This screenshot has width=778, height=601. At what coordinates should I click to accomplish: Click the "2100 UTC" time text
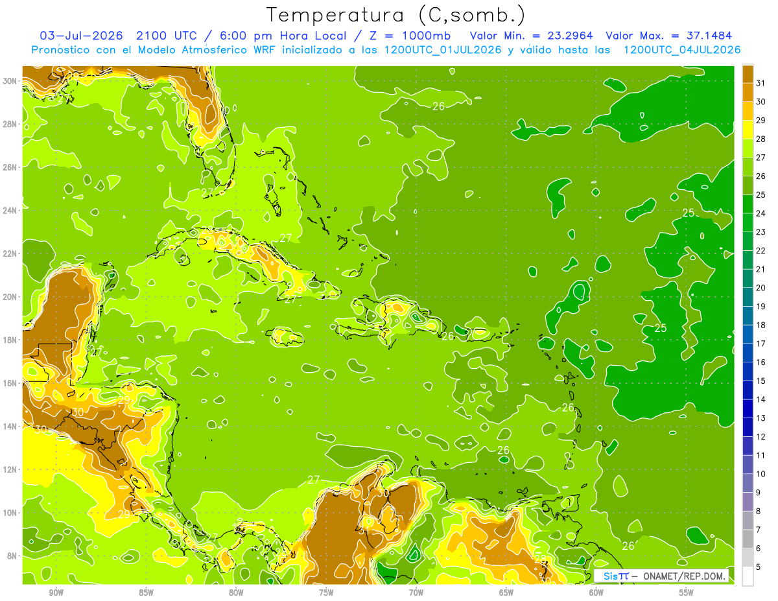[x=167, y=36]
